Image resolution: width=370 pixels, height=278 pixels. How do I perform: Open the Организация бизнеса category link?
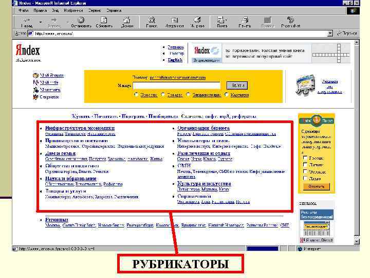203,128
